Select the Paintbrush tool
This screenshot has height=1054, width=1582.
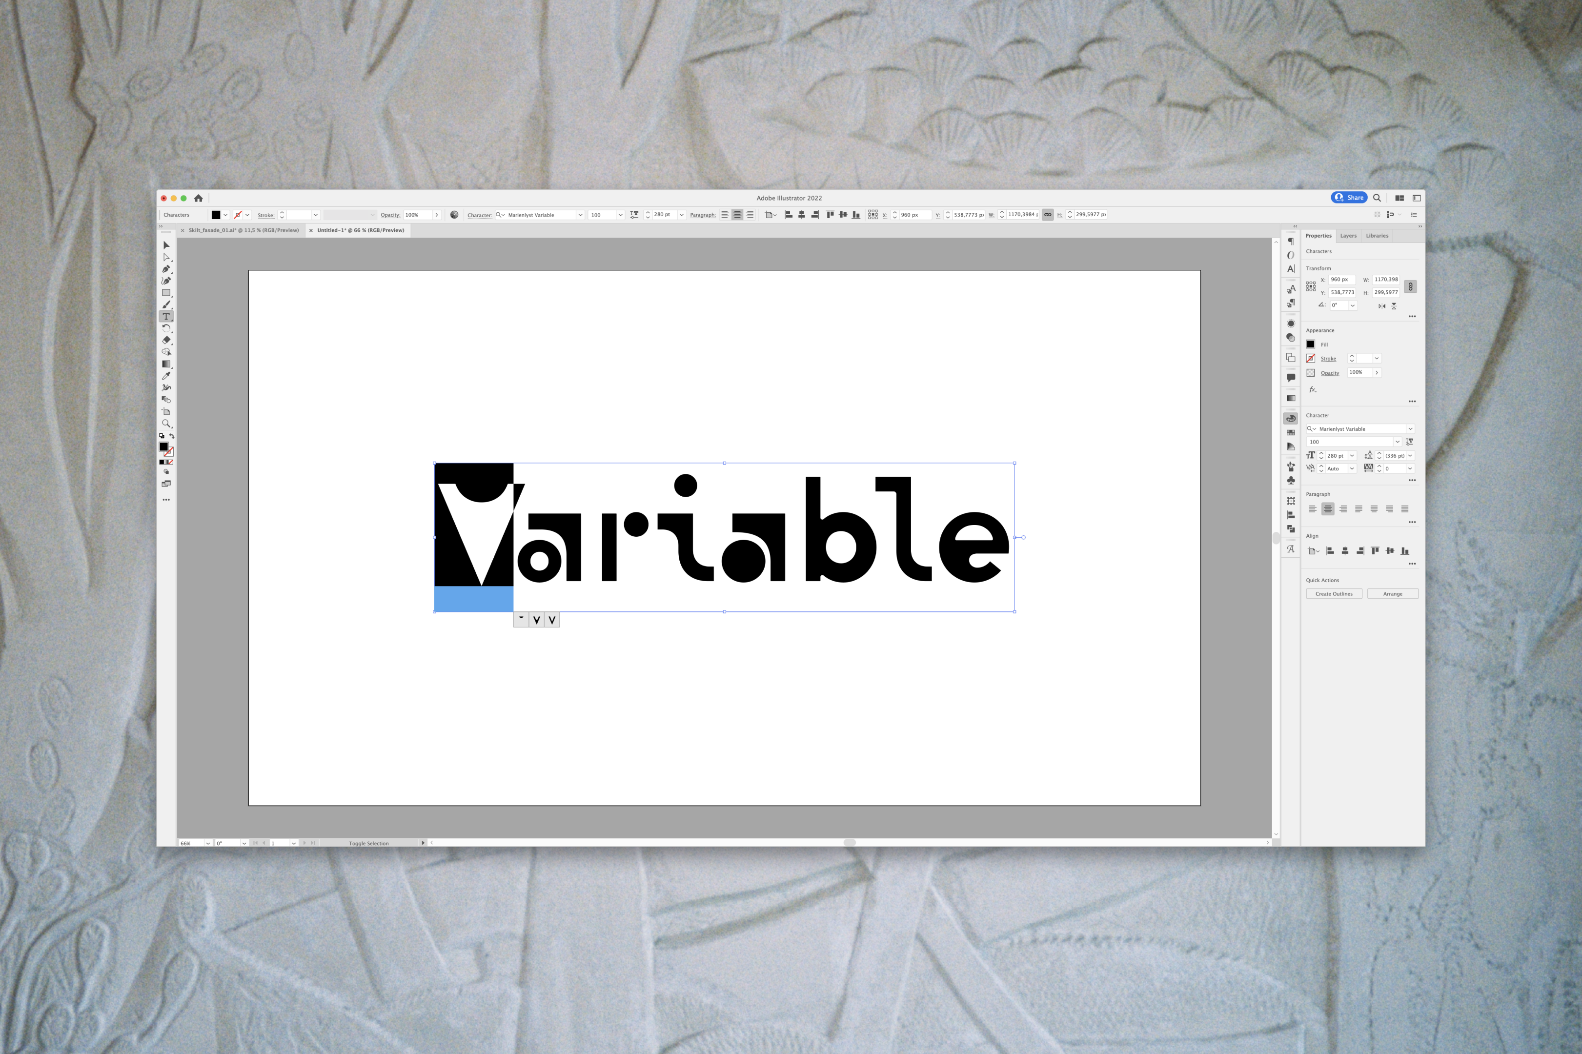166,304
